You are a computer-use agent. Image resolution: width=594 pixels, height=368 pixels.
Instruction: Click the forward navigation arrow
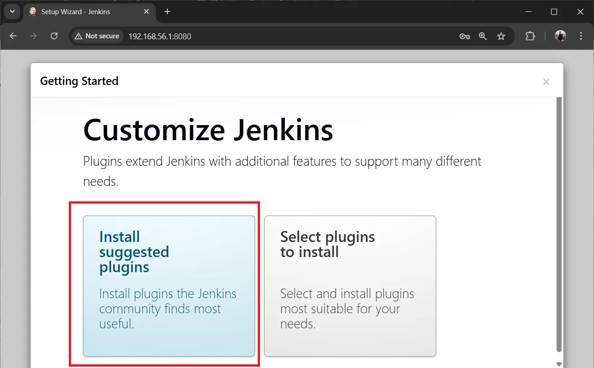click(34, 36)
